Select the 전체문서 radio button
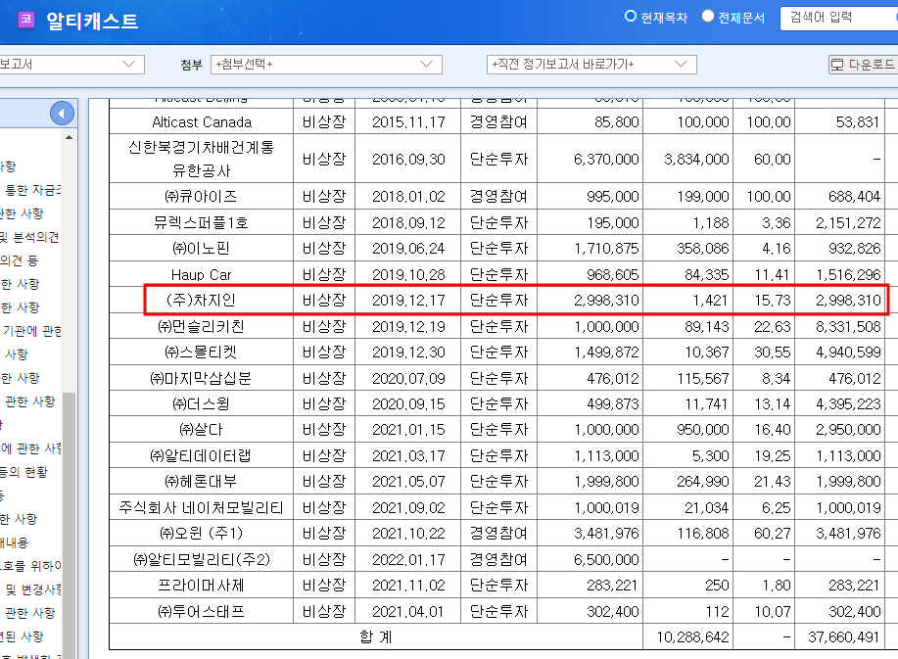Screen dimensions: 898x659 click(708, 16)
